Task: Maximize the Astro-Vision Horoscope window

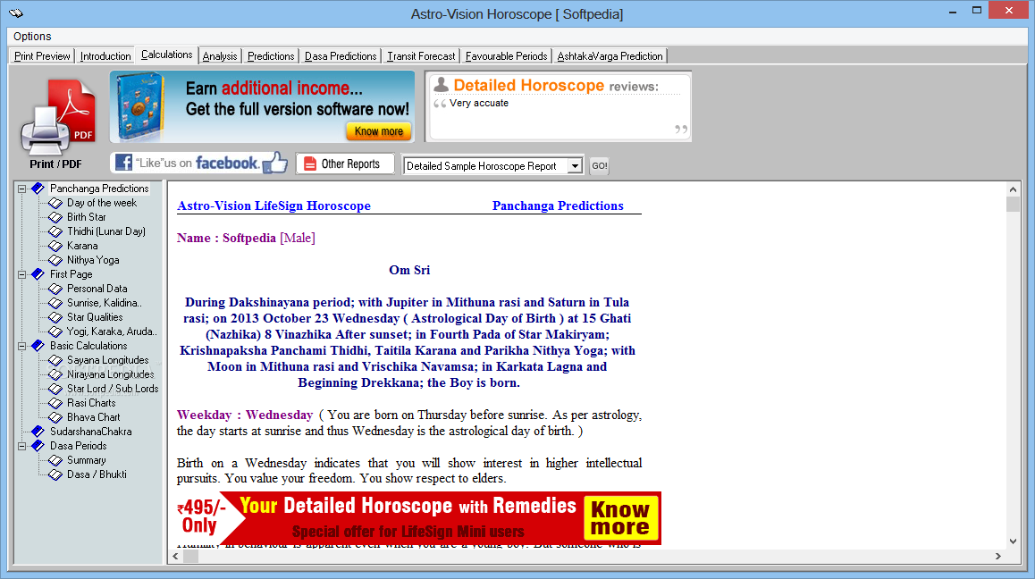Action: click(977, 10)
